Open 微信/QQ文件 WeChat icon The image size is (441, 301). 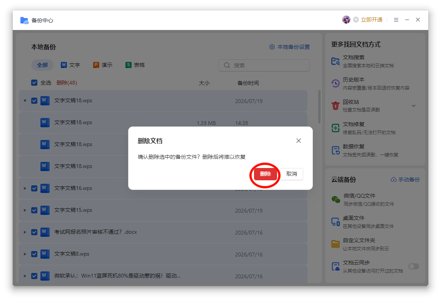click(336, 200)
